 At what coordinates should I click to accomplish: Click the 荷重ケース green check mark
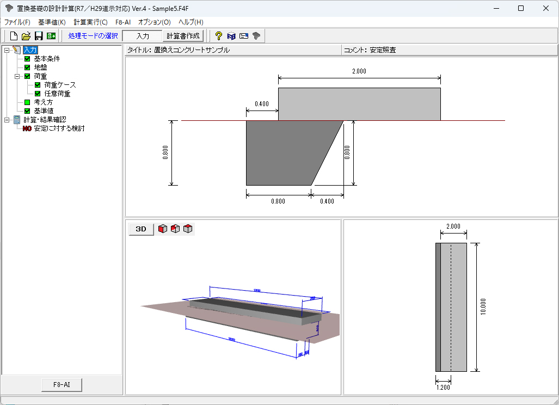coord(38,85)
